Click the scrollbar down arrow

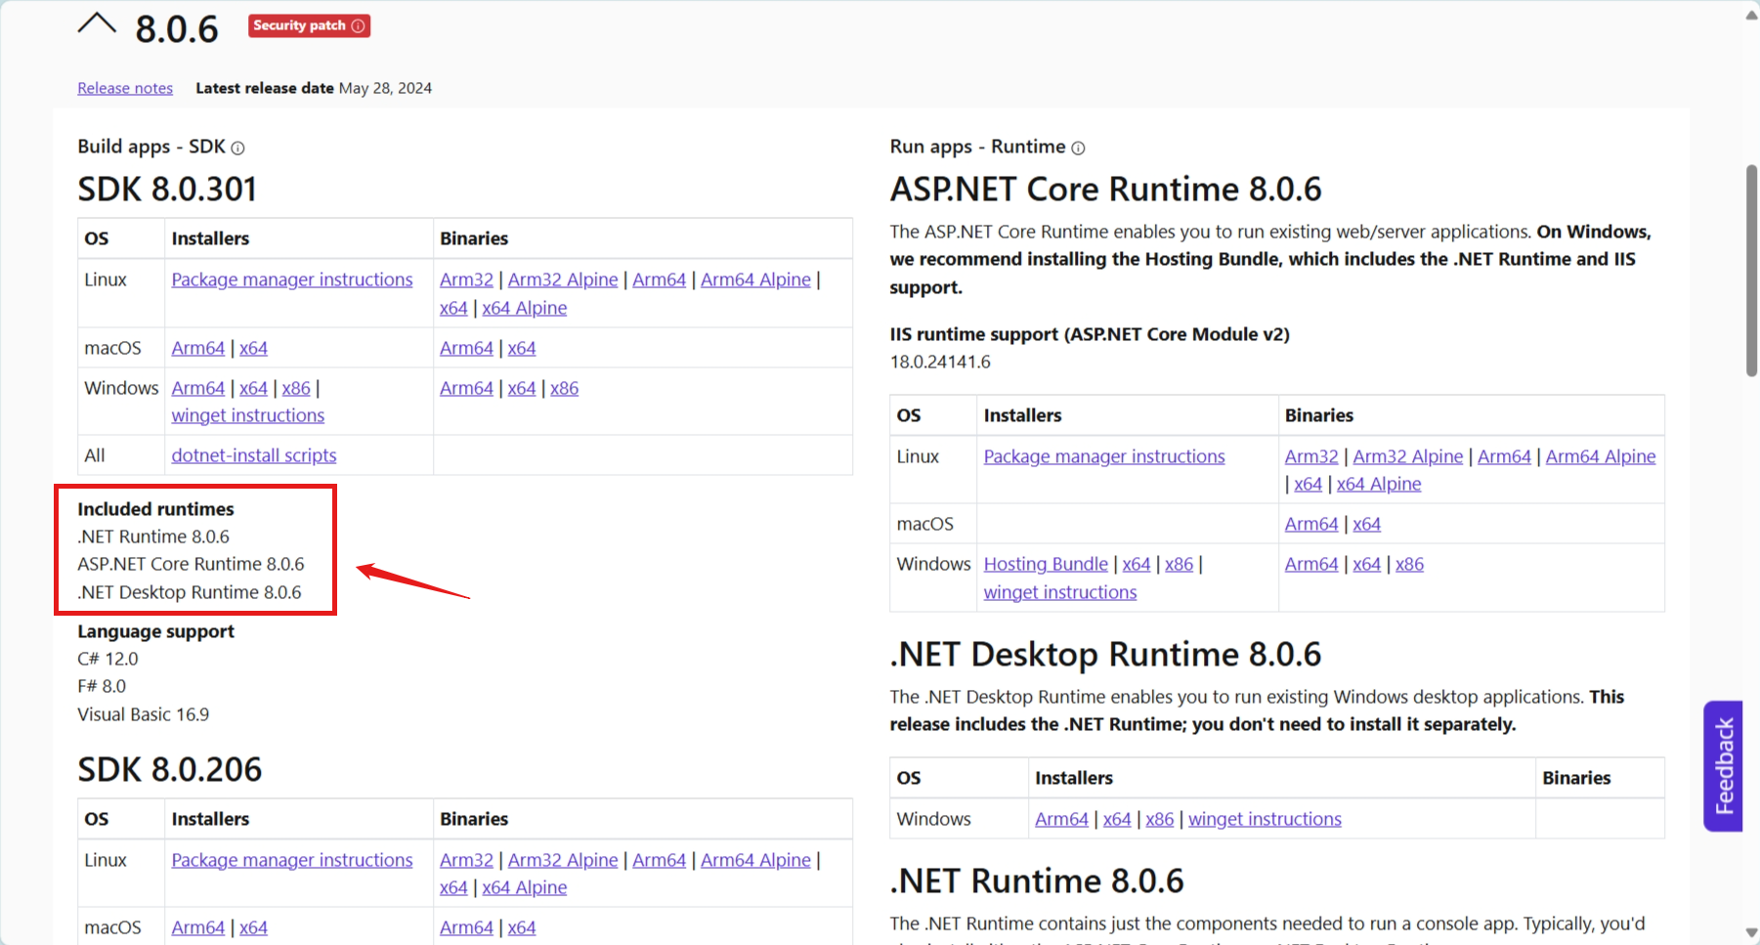click(1751, 932)
